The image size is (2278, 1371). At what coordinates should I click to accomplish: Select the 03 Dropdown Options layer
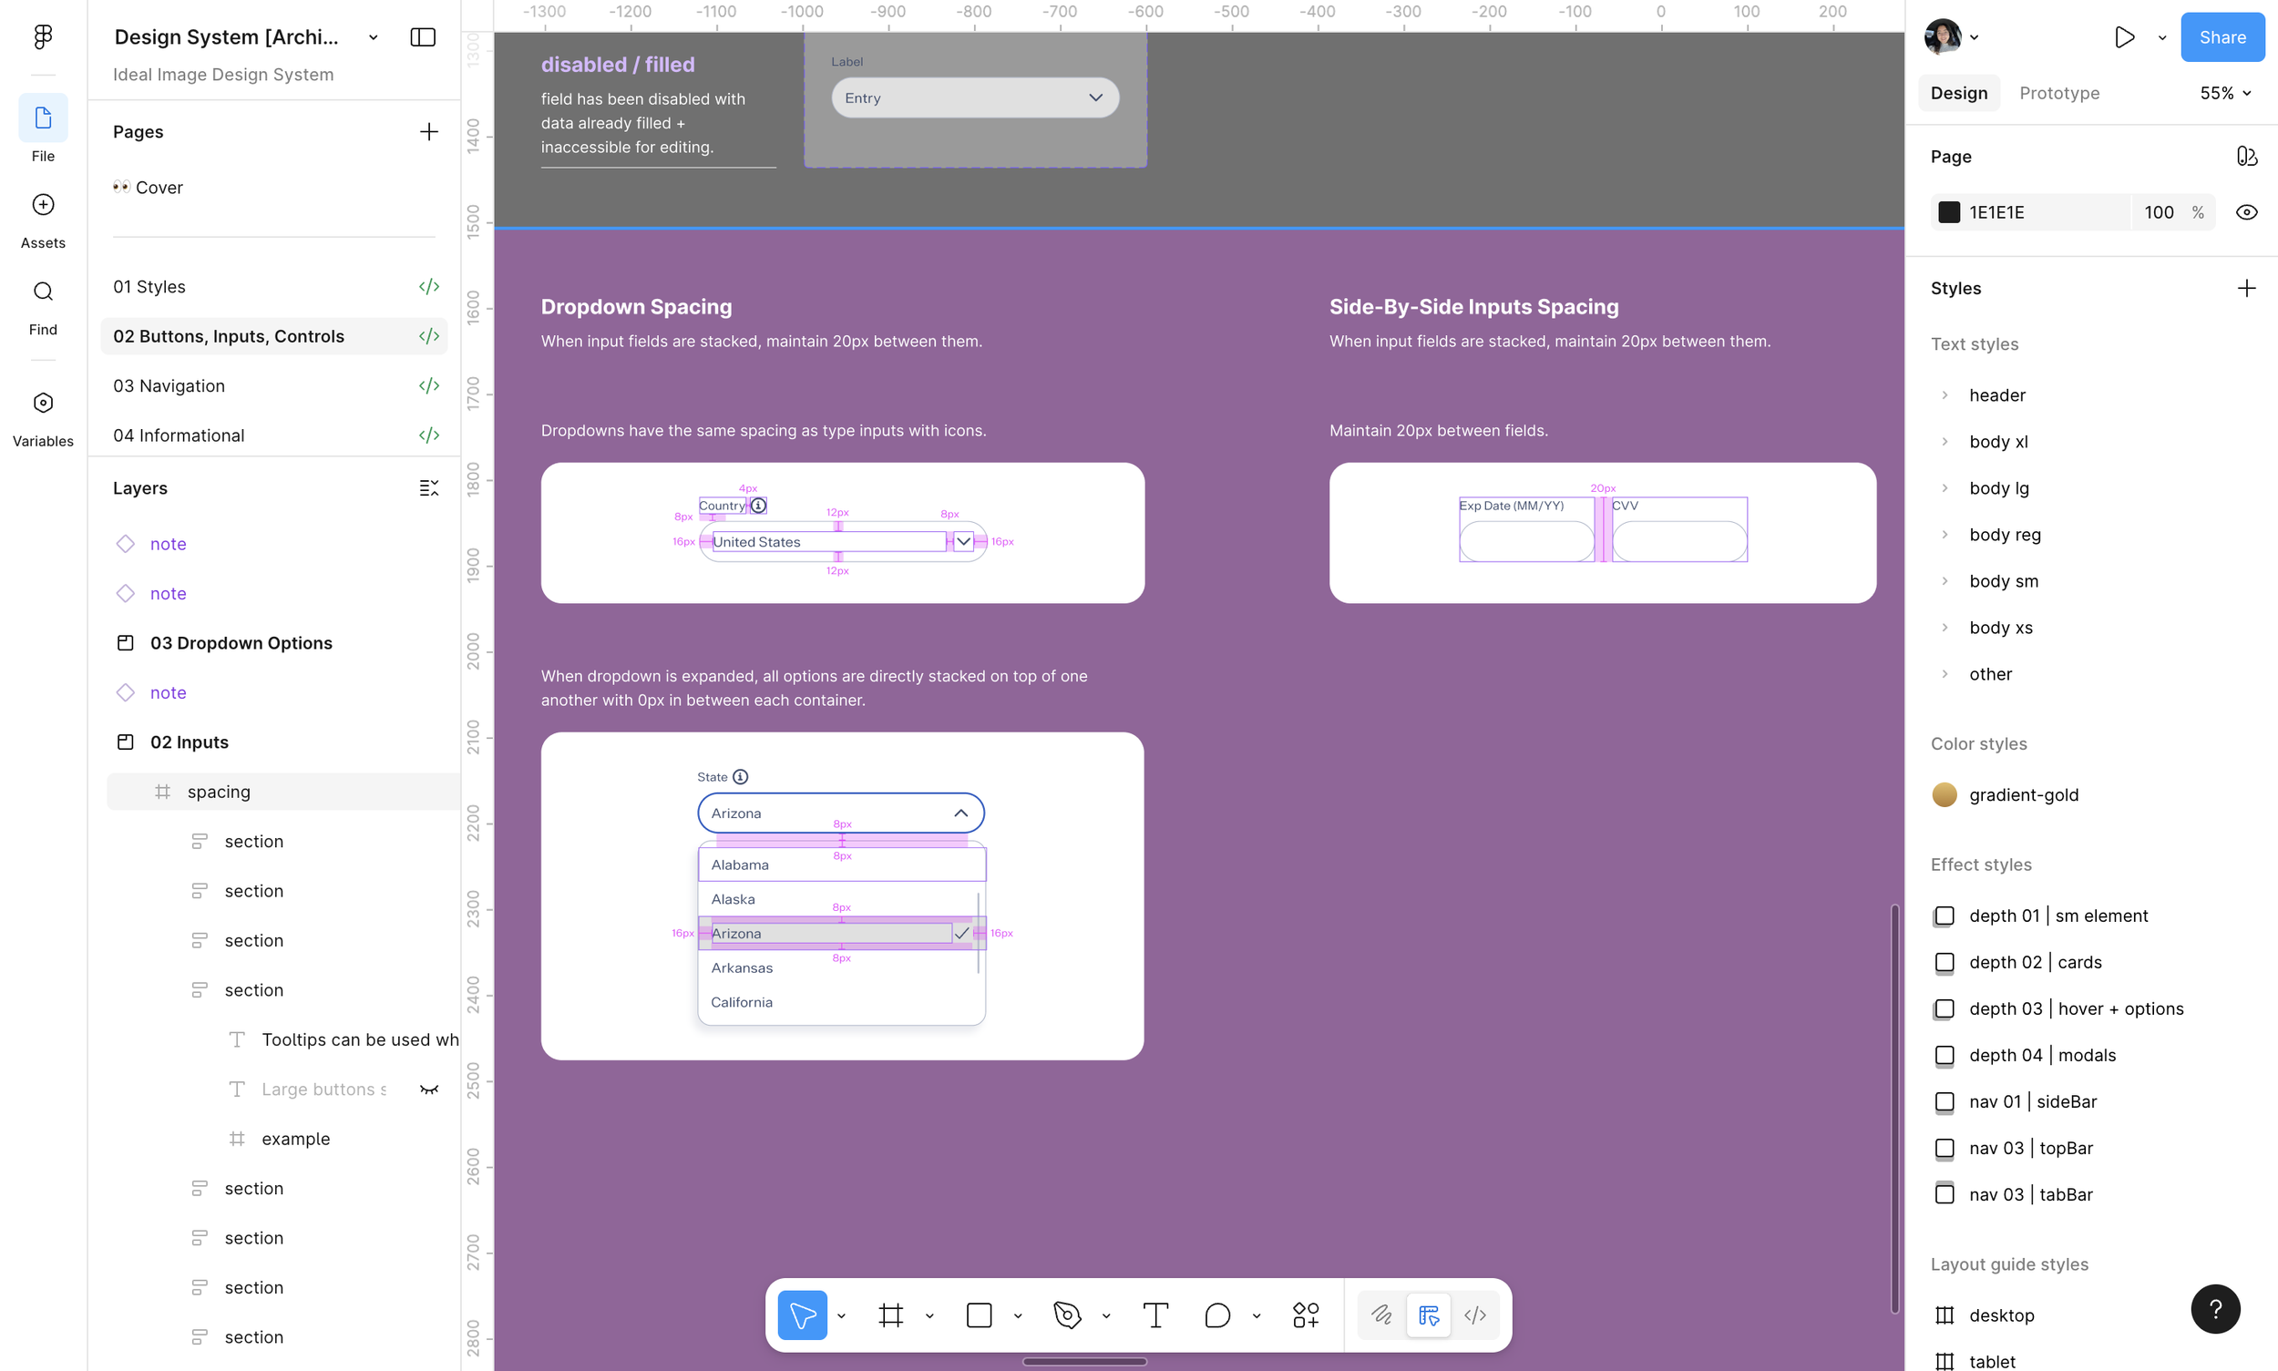pyautogui.click(x=241, y=643)
